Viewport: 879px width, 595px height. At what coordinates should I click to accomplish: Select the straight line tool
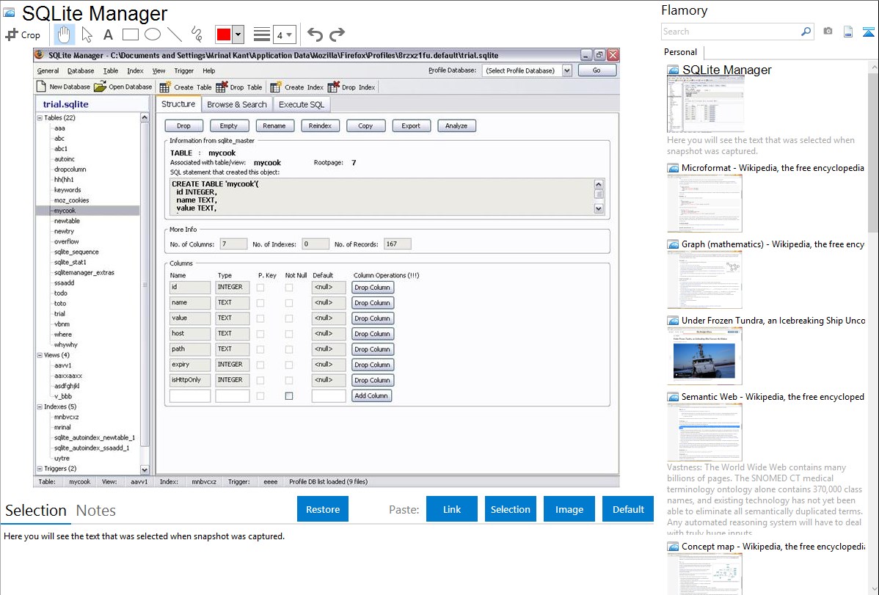tap(175, 34)
